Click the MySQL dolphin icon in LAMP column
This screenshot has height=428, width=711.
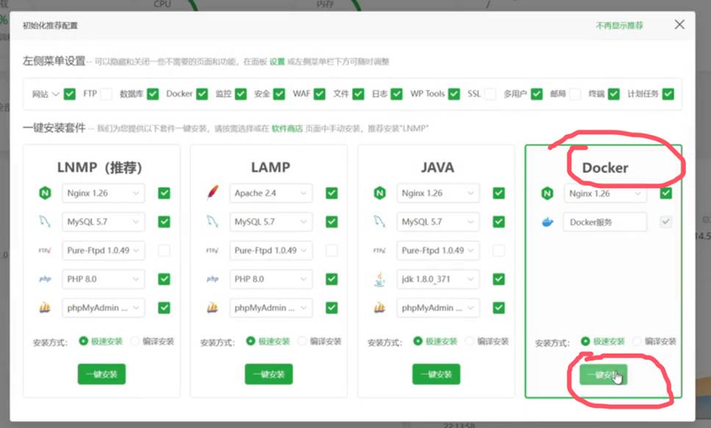213,222
